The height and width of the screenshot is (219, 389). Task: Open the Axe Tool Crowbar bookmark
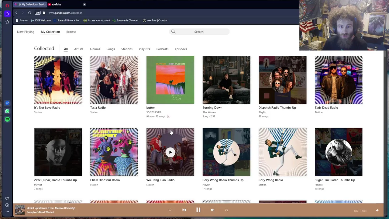point(156,20)
